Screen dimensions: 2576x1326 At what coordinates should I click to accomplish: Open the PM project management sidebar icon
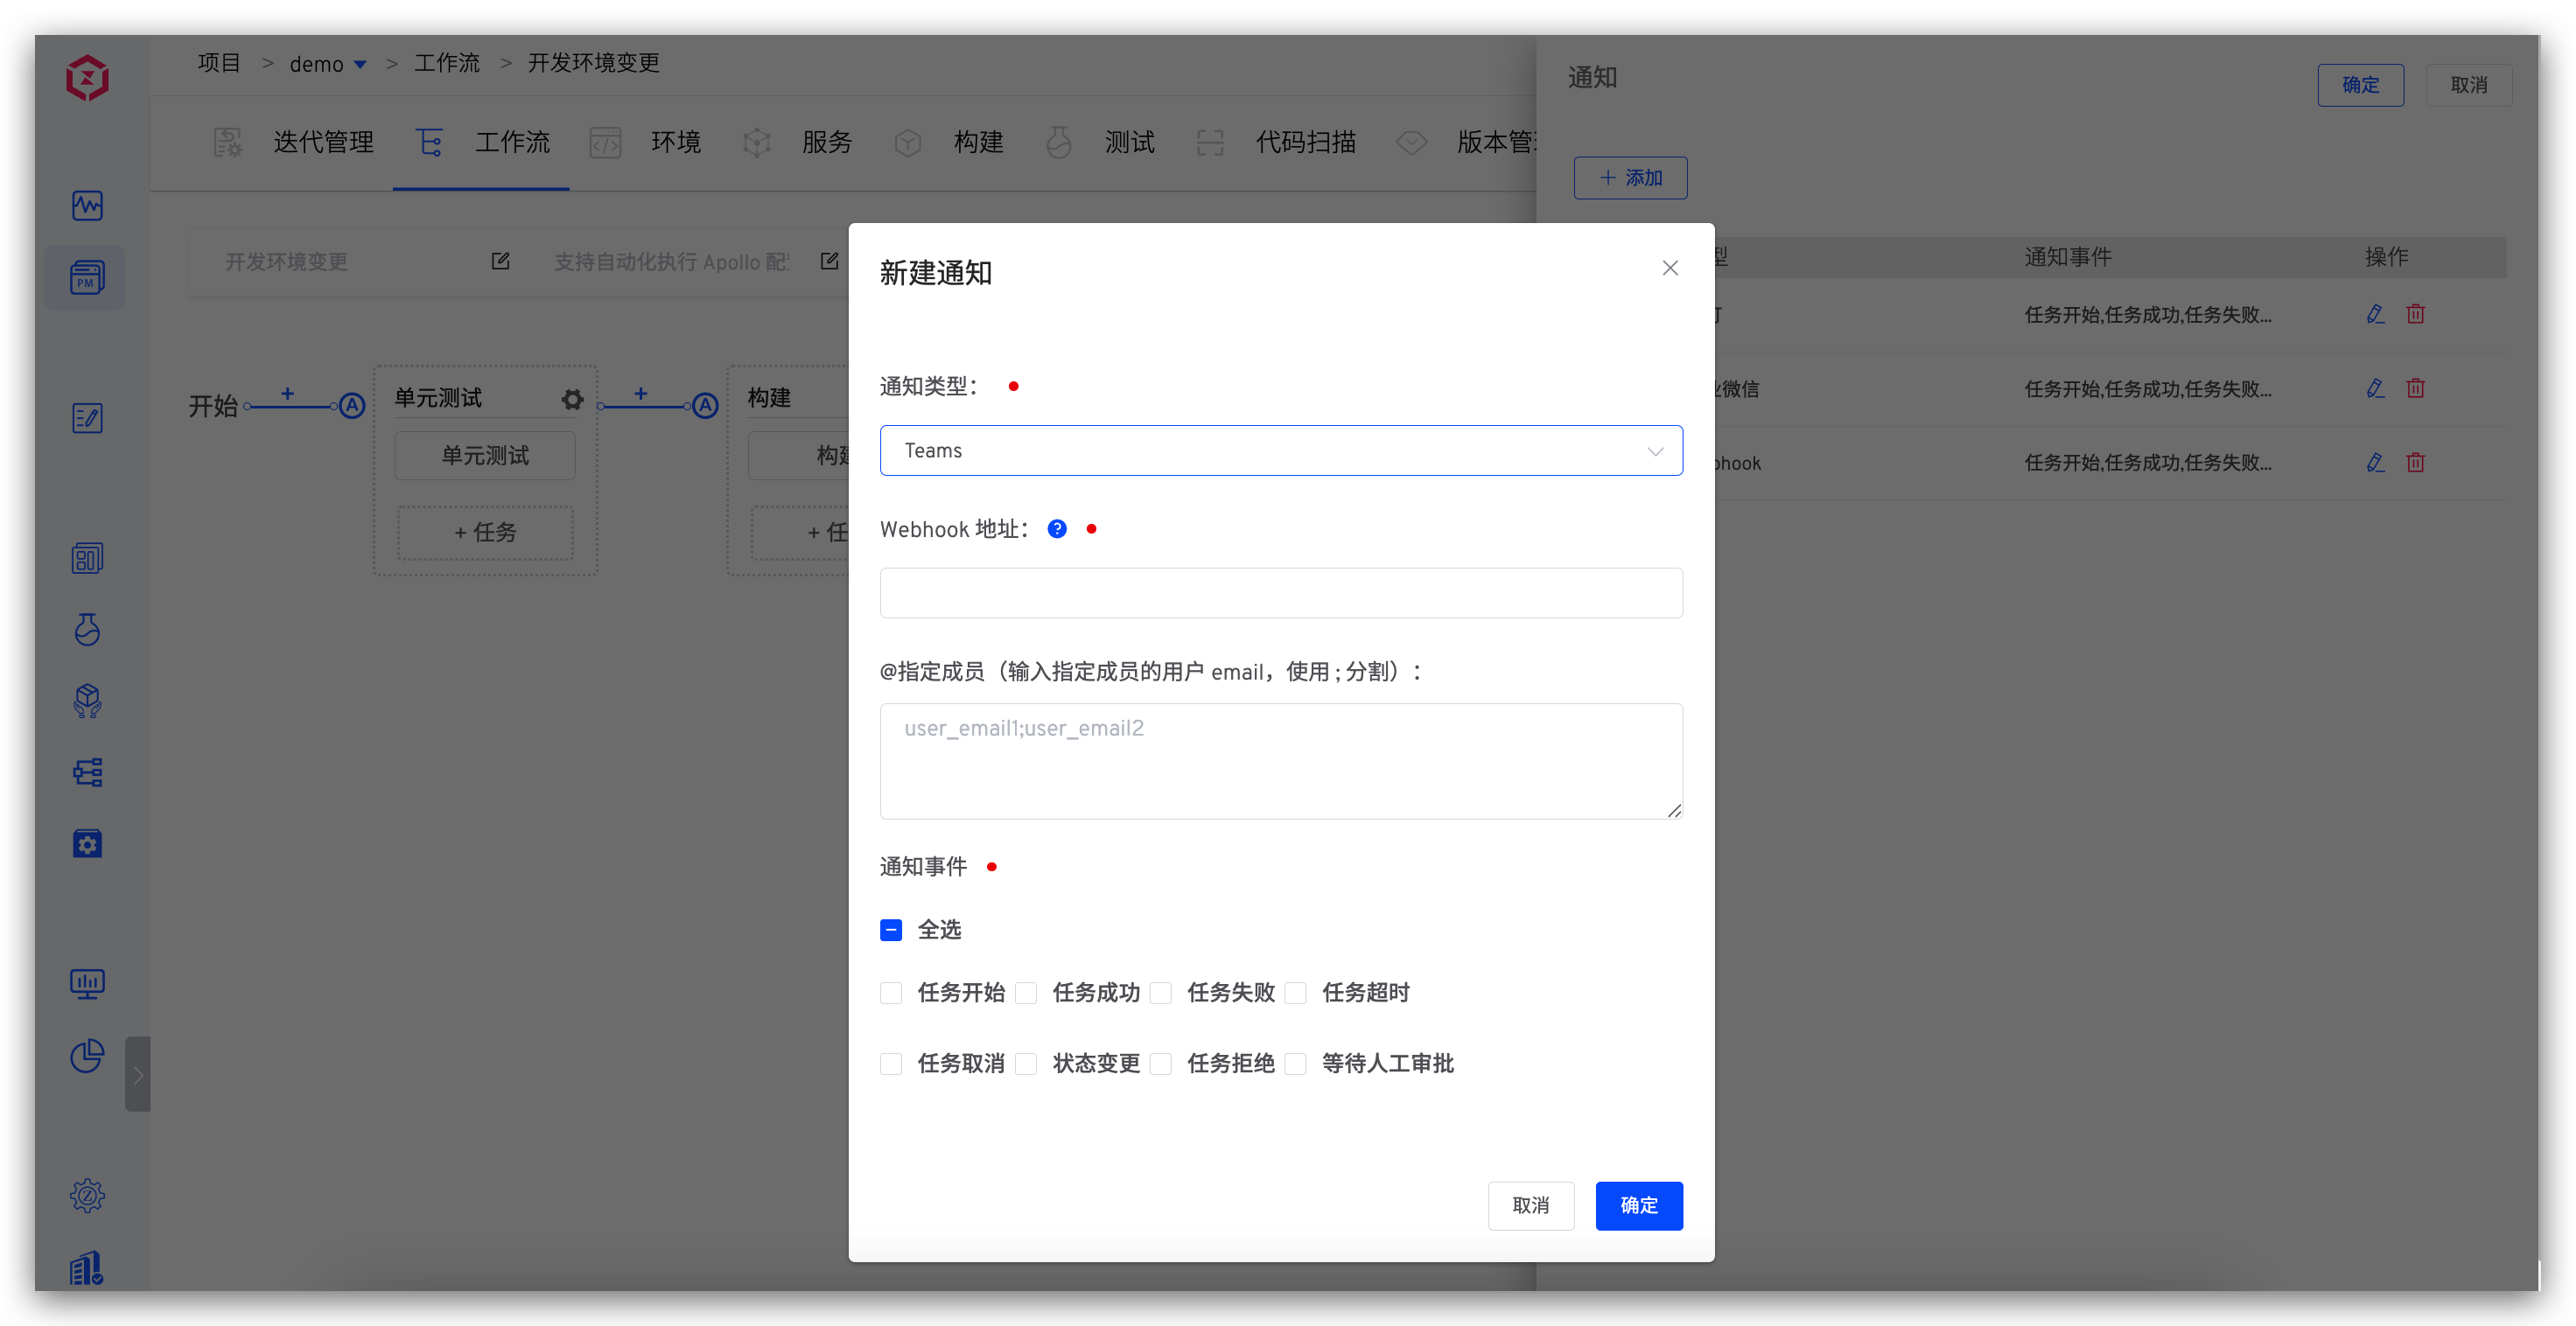click(x=86, y=278)
